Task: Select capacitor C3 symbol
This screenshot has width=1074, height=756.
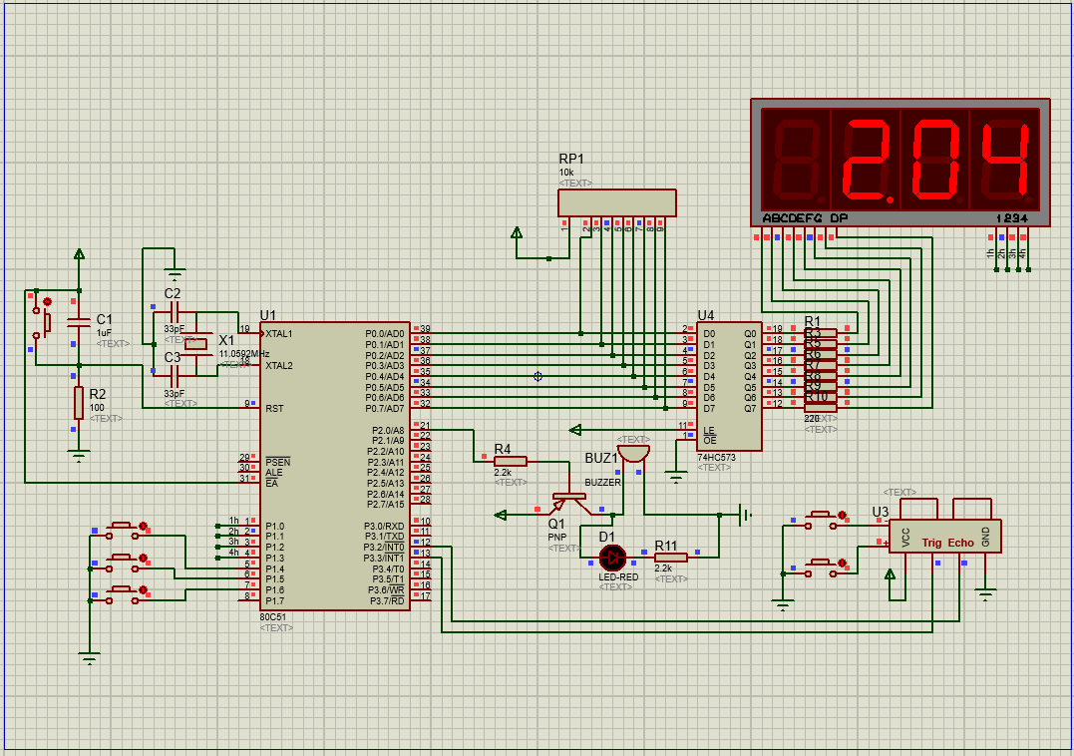Action: (175, 376)
